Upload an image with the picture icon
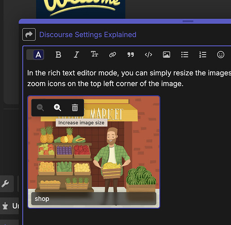Viewport: 231px width, 225px height. pos(166,54)
